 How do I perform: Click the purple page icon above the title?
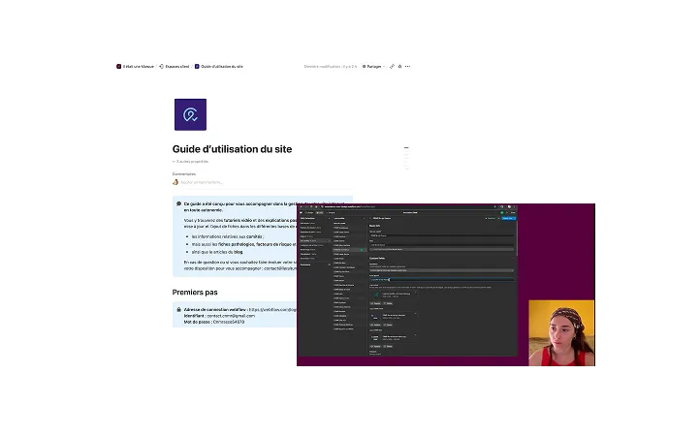[x=190, y=114]
